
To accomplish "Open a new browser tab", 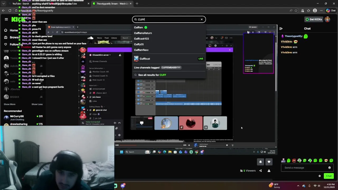I will pyautogui.click(x=137, y=4).
